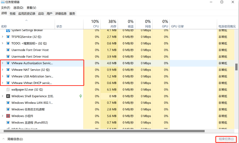Click the VMware USB Arbitration Service icon

pyautogui.click(x=8, y=76)
